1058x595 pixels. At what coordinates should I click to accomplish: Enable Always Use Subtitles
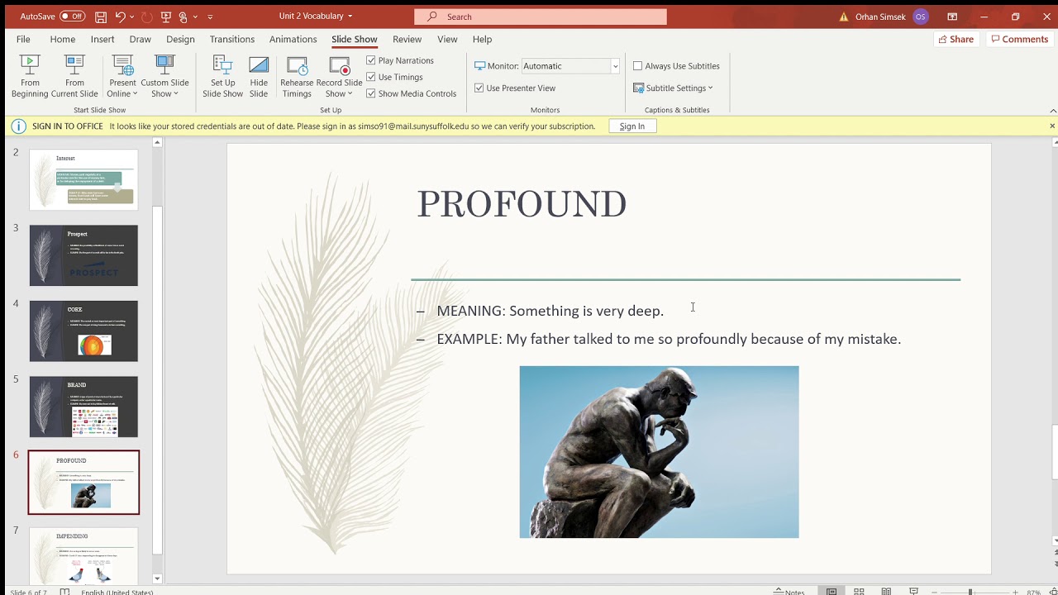[x=637, y=66]
